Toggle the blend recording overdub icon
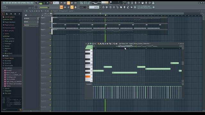Screen dimensions: 205x115 (72, 3)
